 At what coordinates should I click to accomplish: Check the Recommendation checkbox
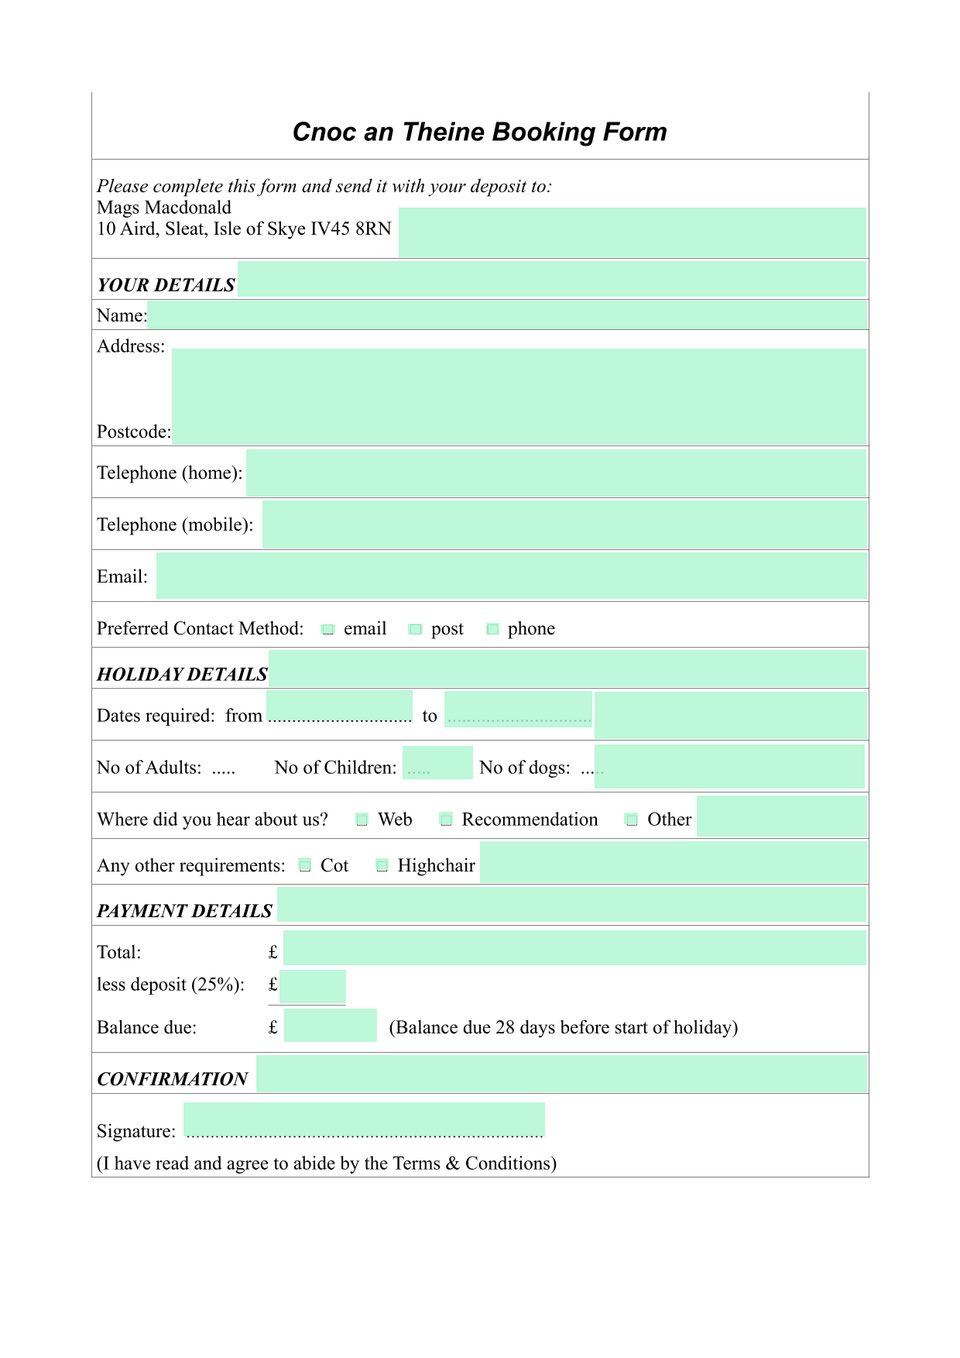coord(446,820)
